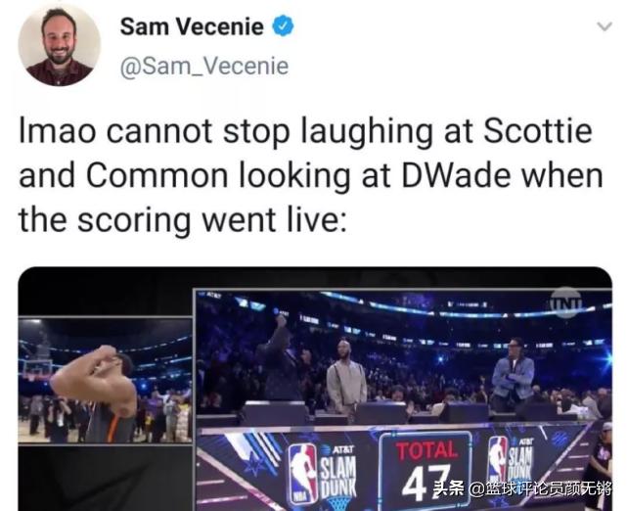Open the Sam Vecenie display name
This screenshot has width=627, height=511.
click(192, 26)
